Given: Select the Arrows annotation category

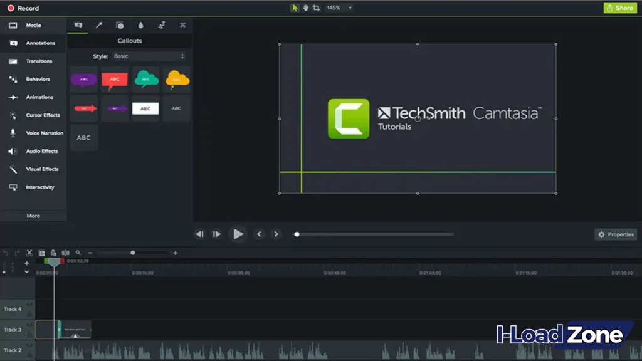Looking at the screenshot, I should pos(99,25).
